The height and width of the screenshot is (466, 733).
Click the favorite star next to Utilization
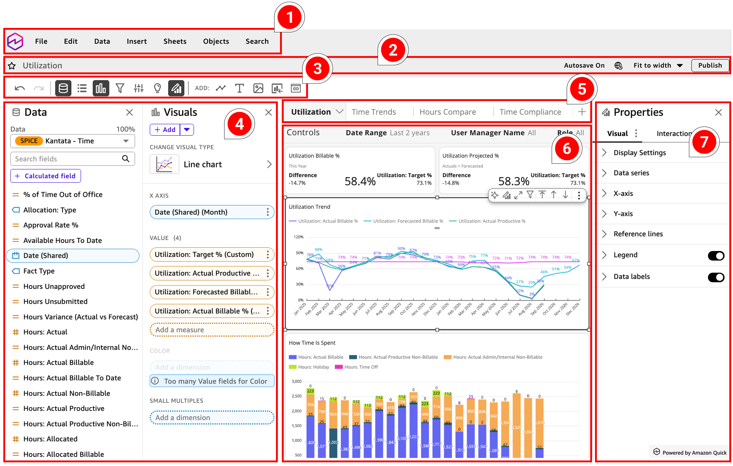tap(12, 66)
